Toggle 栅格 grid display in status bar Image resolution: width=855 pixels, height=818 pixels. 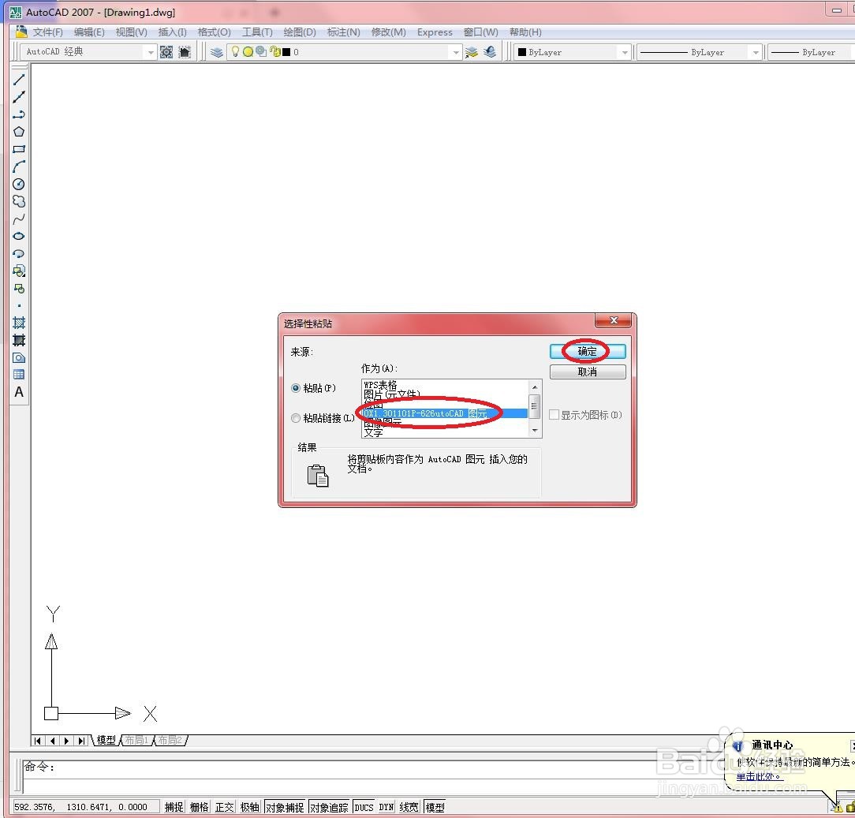click(199, 807)
